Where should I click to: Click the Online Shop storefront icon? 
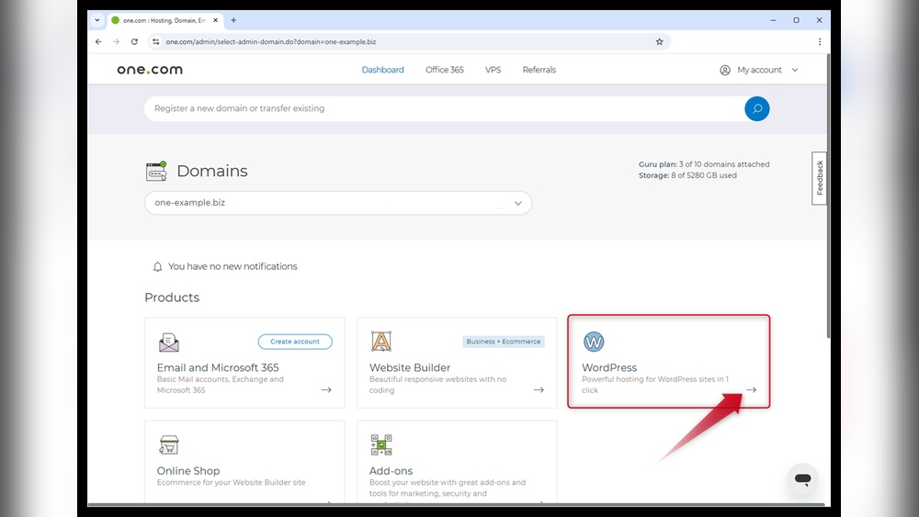tap(169, 445)
